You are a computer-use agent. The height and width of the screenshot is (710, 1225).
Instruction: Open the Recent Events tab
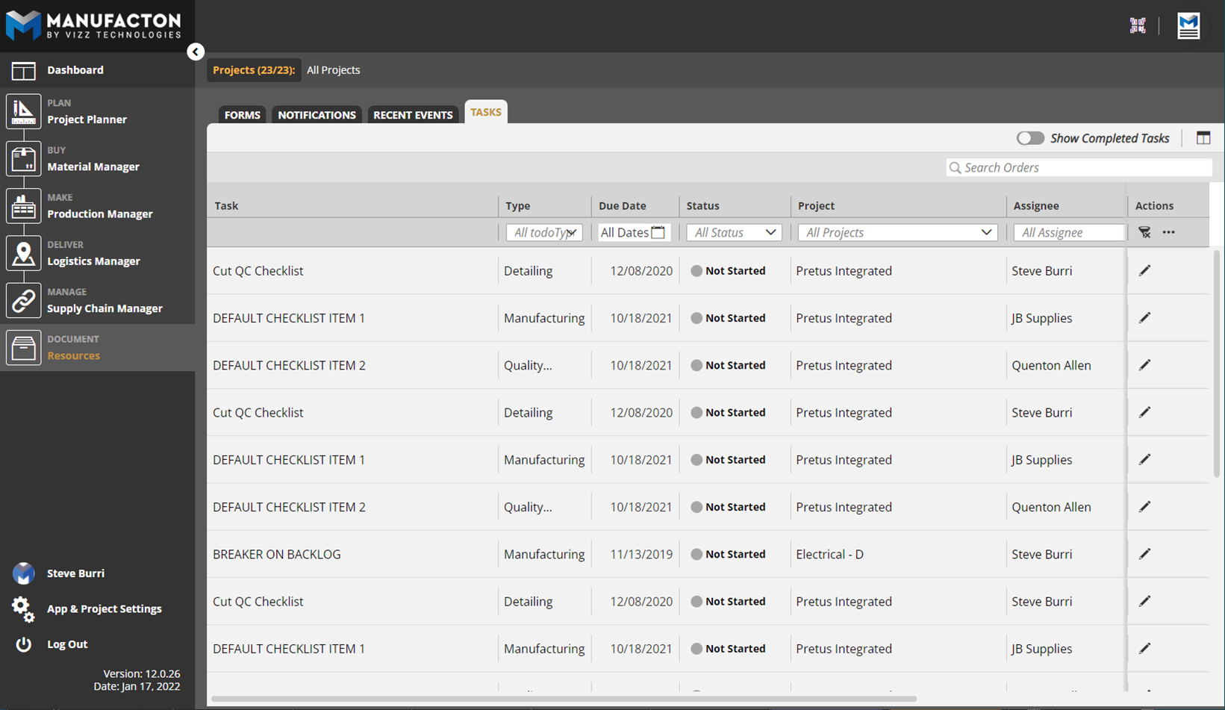413,115
